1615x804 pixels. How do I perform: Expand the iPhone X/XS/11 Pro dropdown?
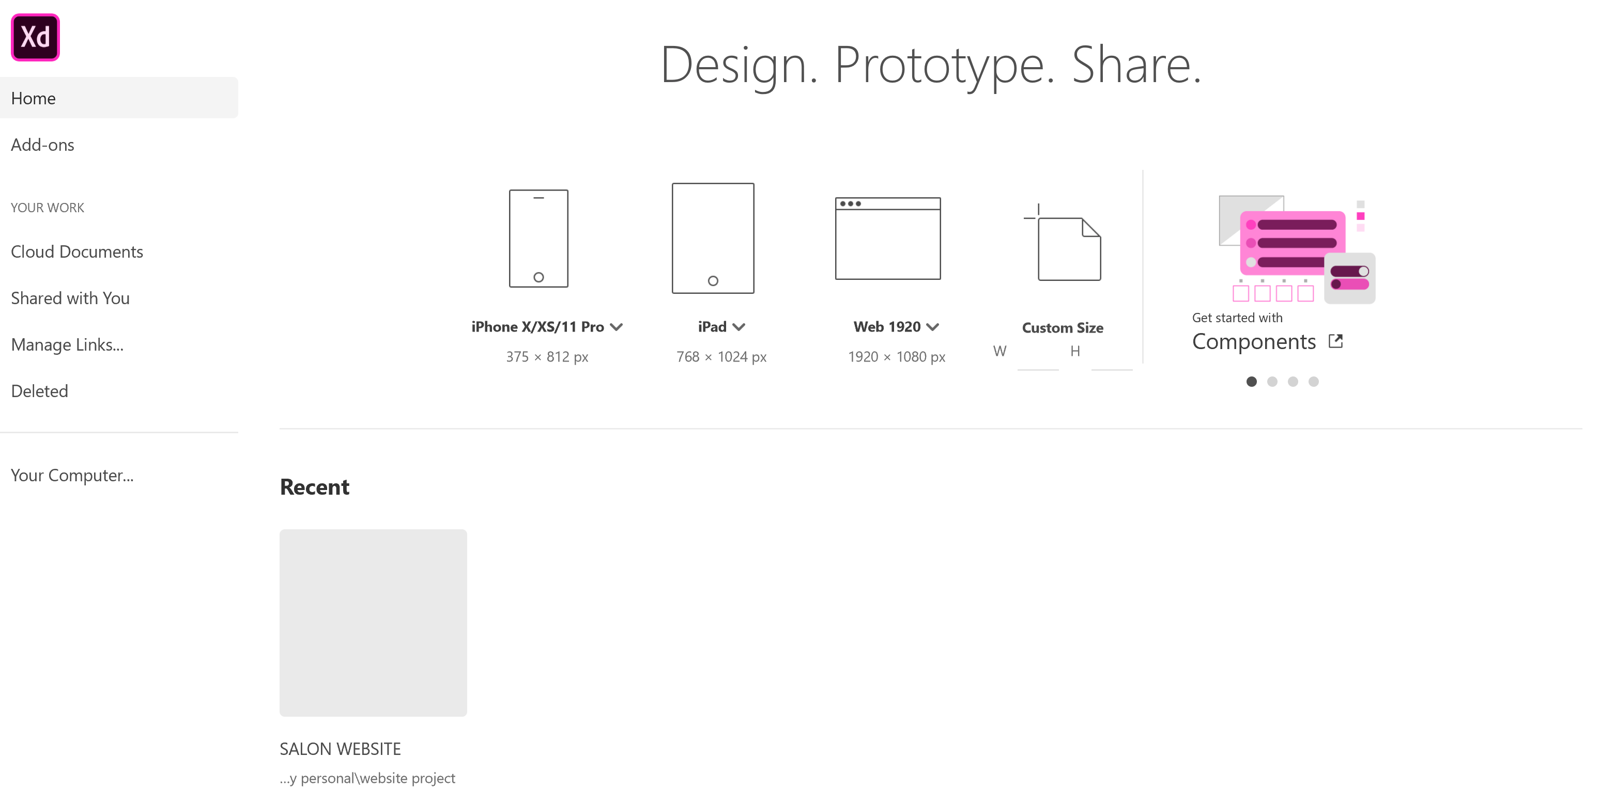pos(618,327)
